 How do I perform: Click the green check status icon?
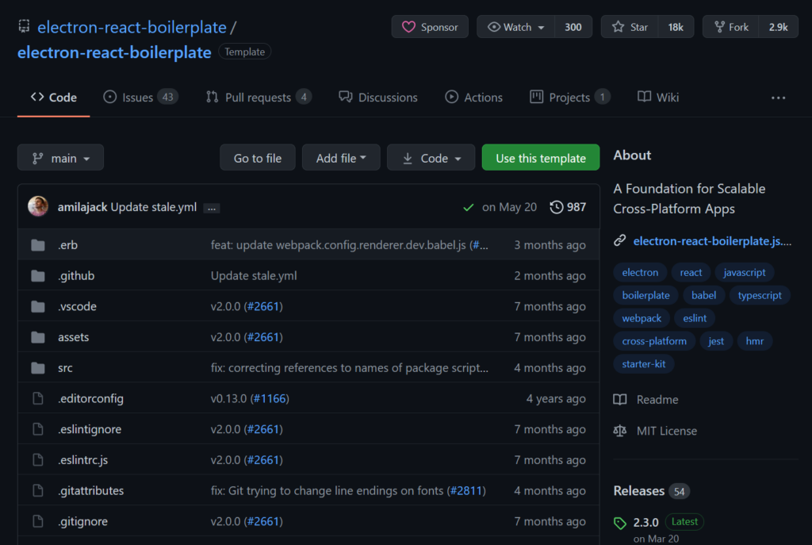[x=468, y=207]
